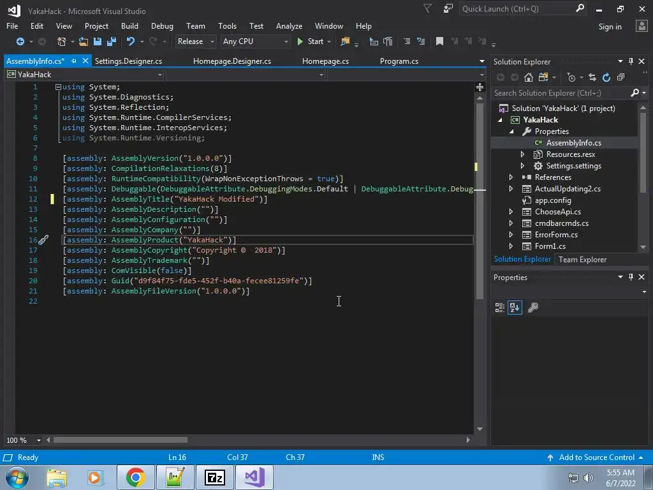Screen dimensions: 653x490
Task: Click the editor horizontal scrollbar thumb
Action: 120,440
